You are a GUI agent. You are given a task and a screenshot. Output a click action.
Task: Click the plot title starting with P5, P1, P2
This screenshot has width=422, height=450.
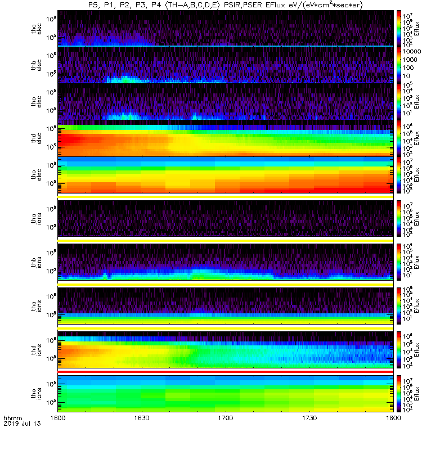pos(225,5)
